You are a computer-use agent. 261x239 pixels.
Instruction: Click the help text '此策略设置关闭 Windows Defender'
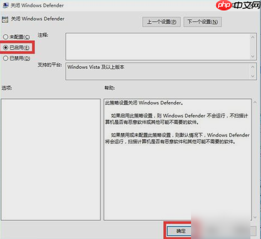click(144, 103)
